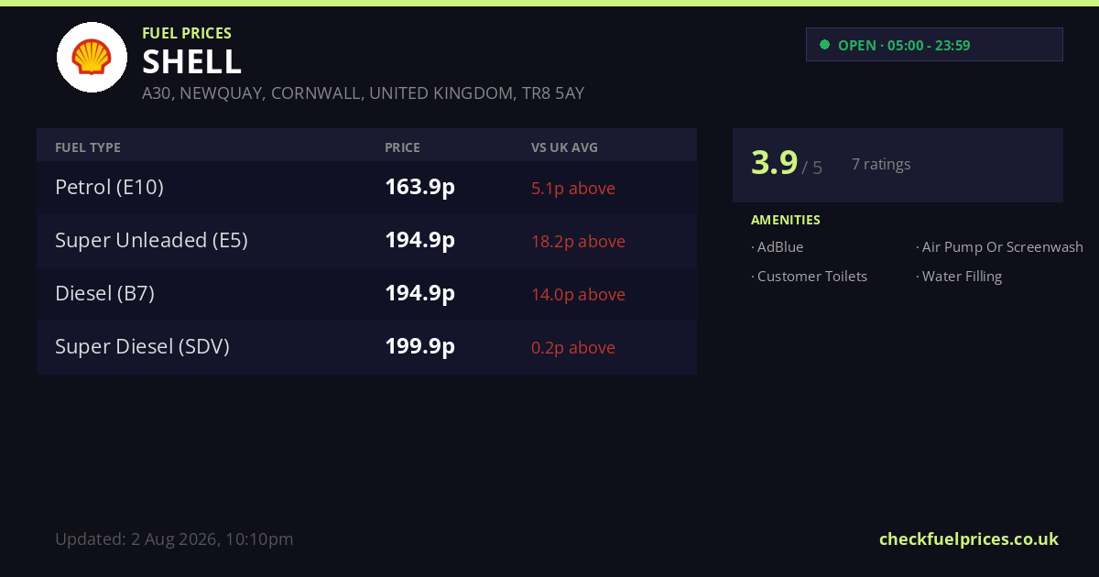This screenshot has height=577, width=1099.
Task: Click the AMENITIES heading
Action: point(786,220)
